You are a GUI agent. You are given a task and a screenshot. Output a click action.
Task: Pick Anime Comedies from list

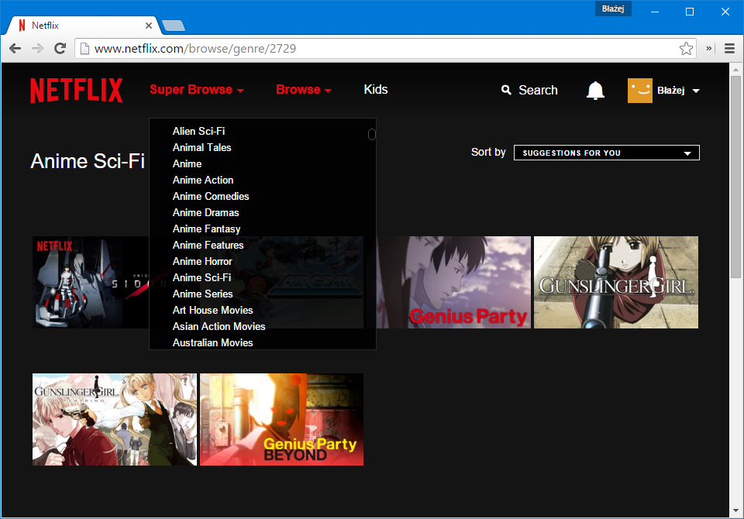pos(211,197)
